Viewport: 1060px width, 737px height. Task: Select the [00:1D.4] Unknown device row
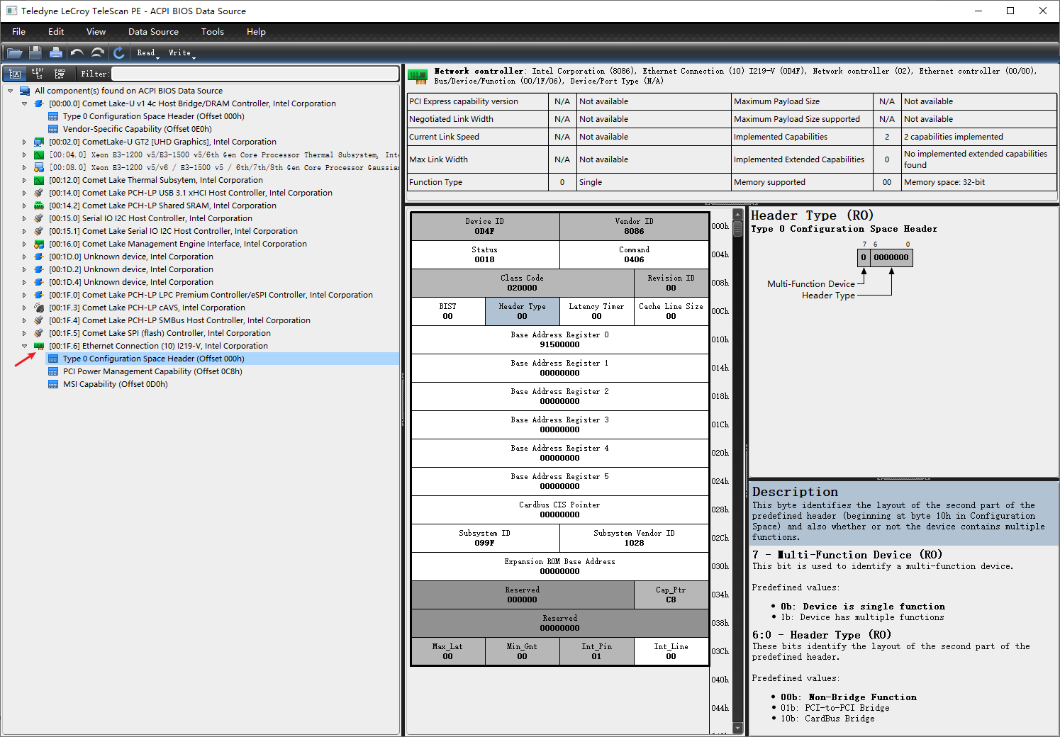click(x=131, y=282)
